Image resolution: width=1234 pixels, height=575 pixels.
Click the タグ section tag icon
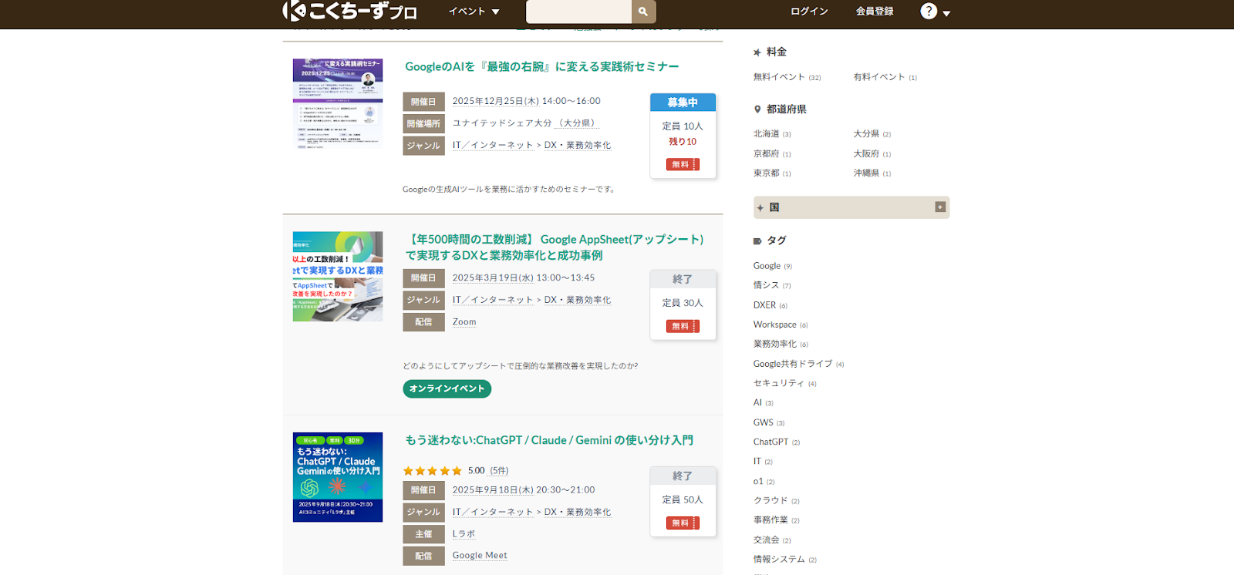click(x=757, y=241)
